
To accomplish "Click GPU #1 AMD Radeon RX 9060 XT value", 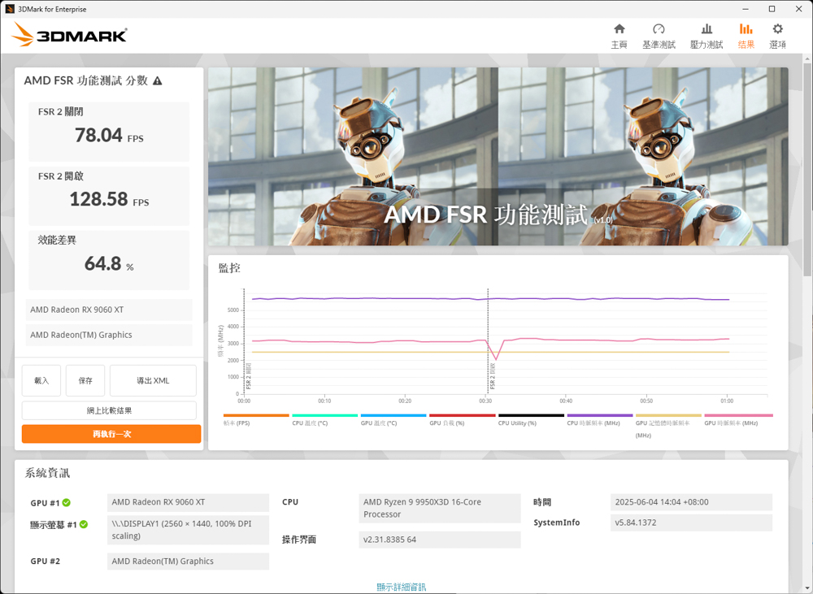I will (x=189, y=501).
